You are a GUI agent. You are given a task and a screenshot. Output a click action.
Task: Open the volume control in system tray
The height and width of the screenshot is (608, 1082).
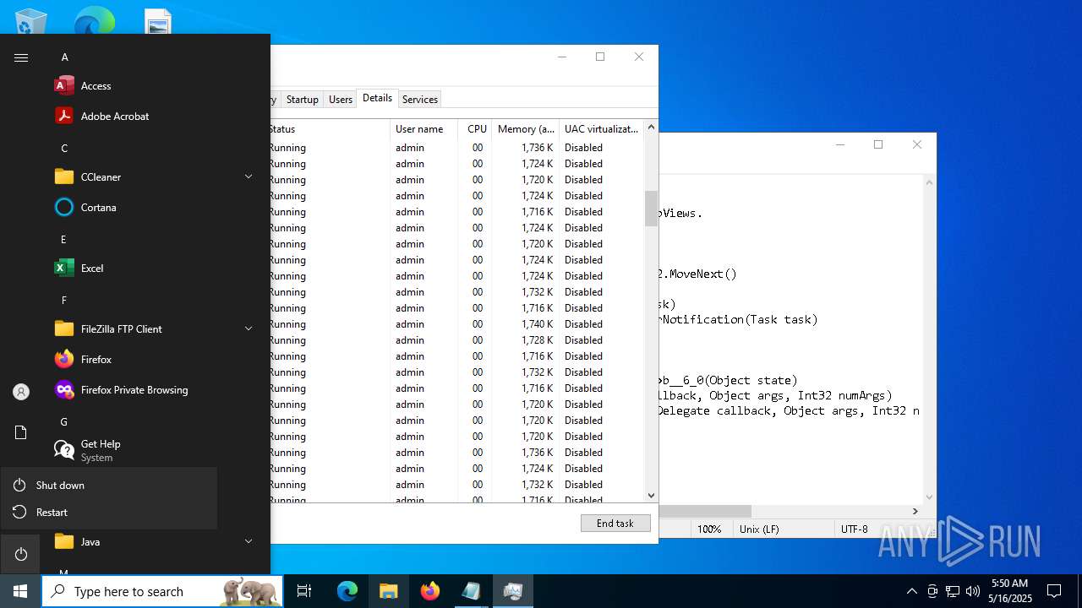[x=973, y=591]
